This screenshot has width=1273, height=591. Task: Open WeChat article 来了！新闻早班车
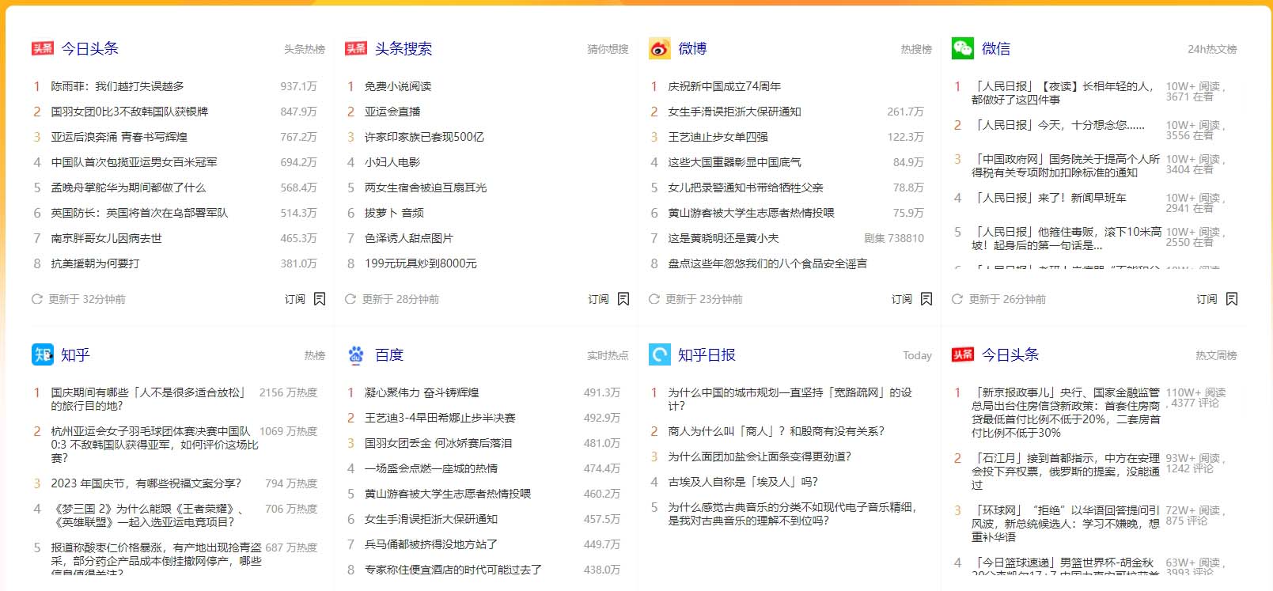(1049, 198)
